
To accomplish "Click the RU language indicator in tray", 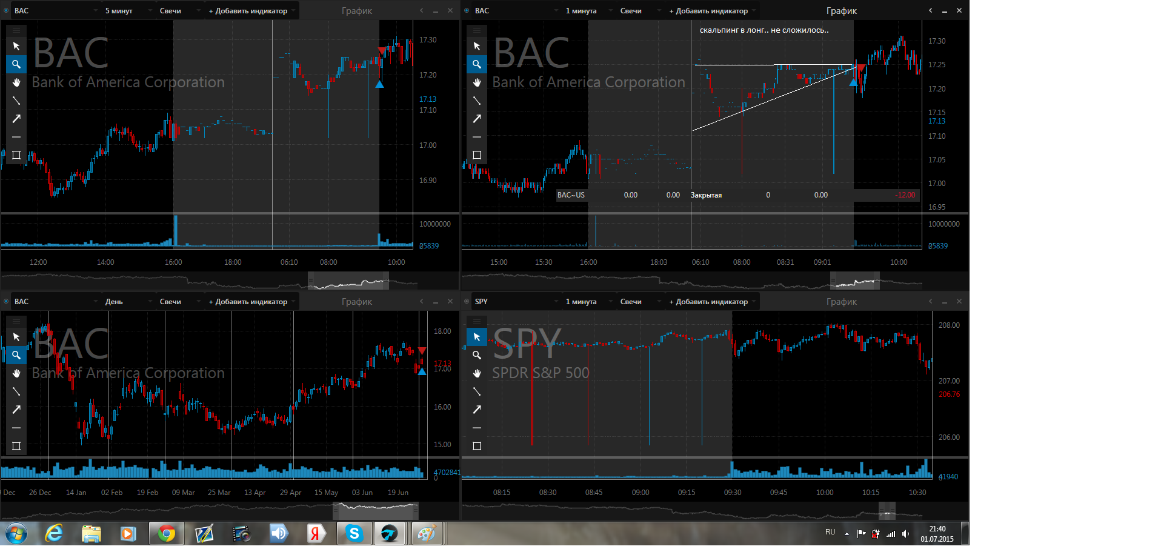I will click(830, 532).
